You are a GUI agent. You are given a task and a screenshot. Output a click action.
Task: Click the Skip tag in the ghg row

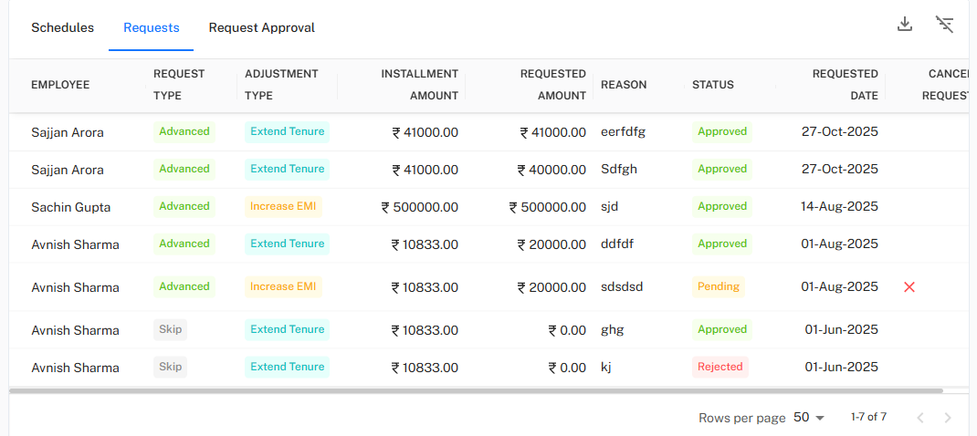point(170,329)
